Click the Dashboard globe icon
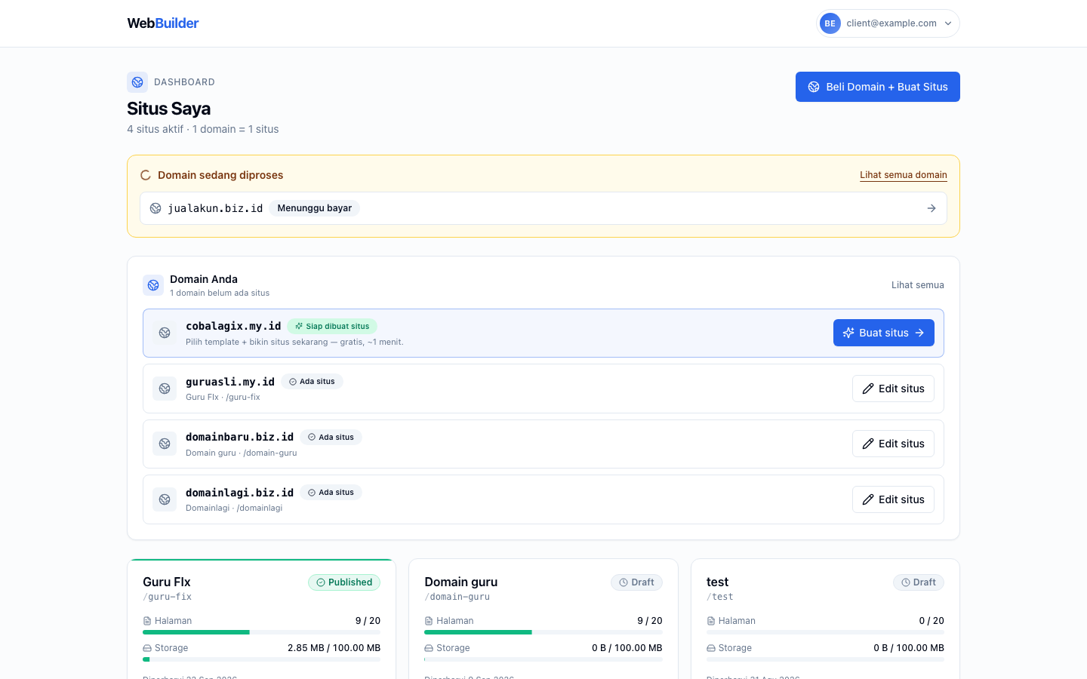The height and width of the screenshot is (679, 1087). pos(137,82)
